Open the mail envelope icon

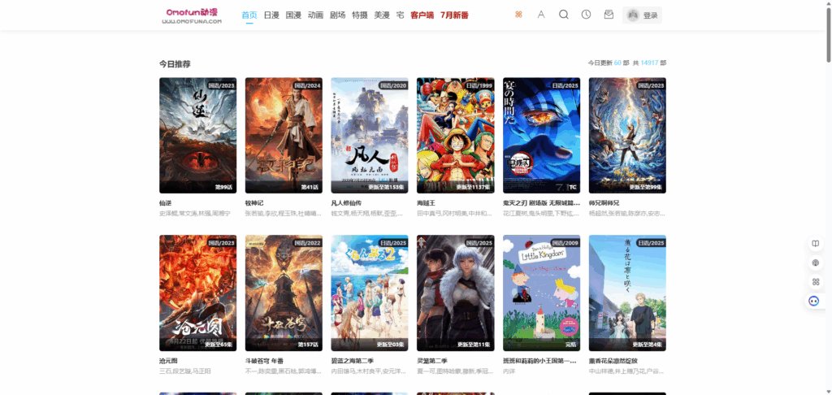tap(609, 15)
